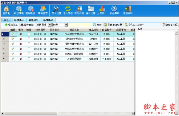Select the cell 汽车销售管理系统
179x116 pixels.
[74, 34]
